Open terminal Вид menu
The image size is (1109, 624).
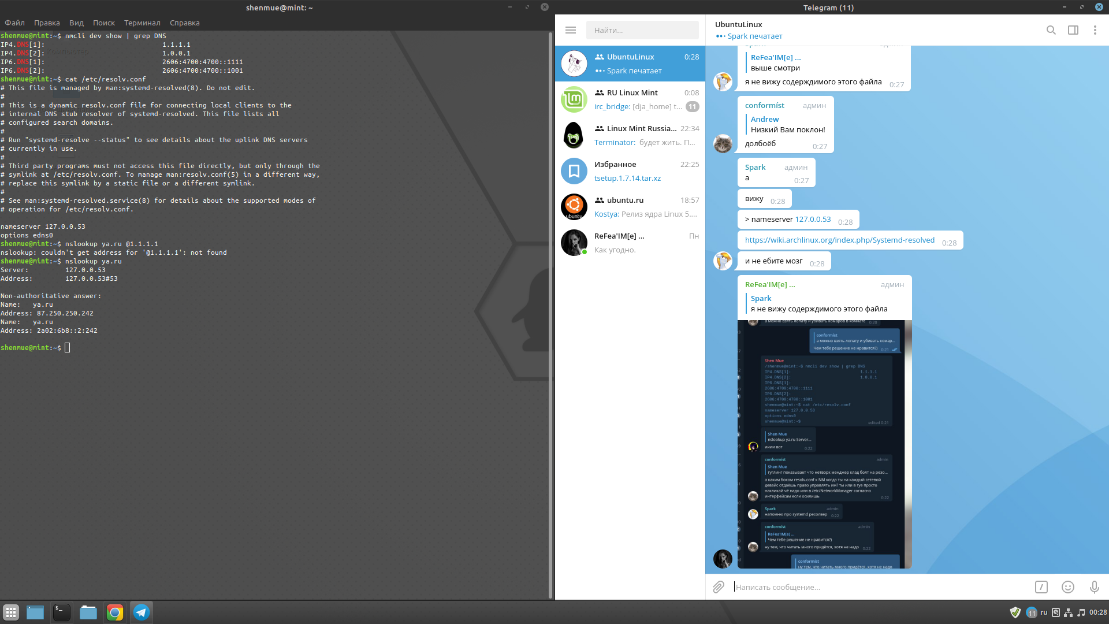click(x=76, y=23)
